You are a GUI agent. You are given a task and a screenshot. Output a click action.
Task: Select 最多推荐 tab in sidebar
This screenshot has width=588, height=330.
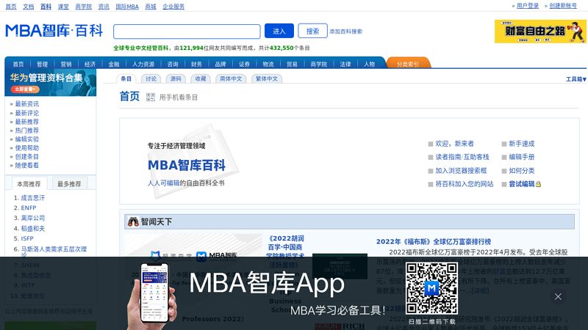[69, 184]
